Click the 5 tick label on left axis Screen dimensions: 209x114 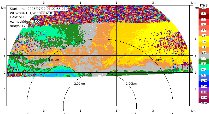pos(5,22)
